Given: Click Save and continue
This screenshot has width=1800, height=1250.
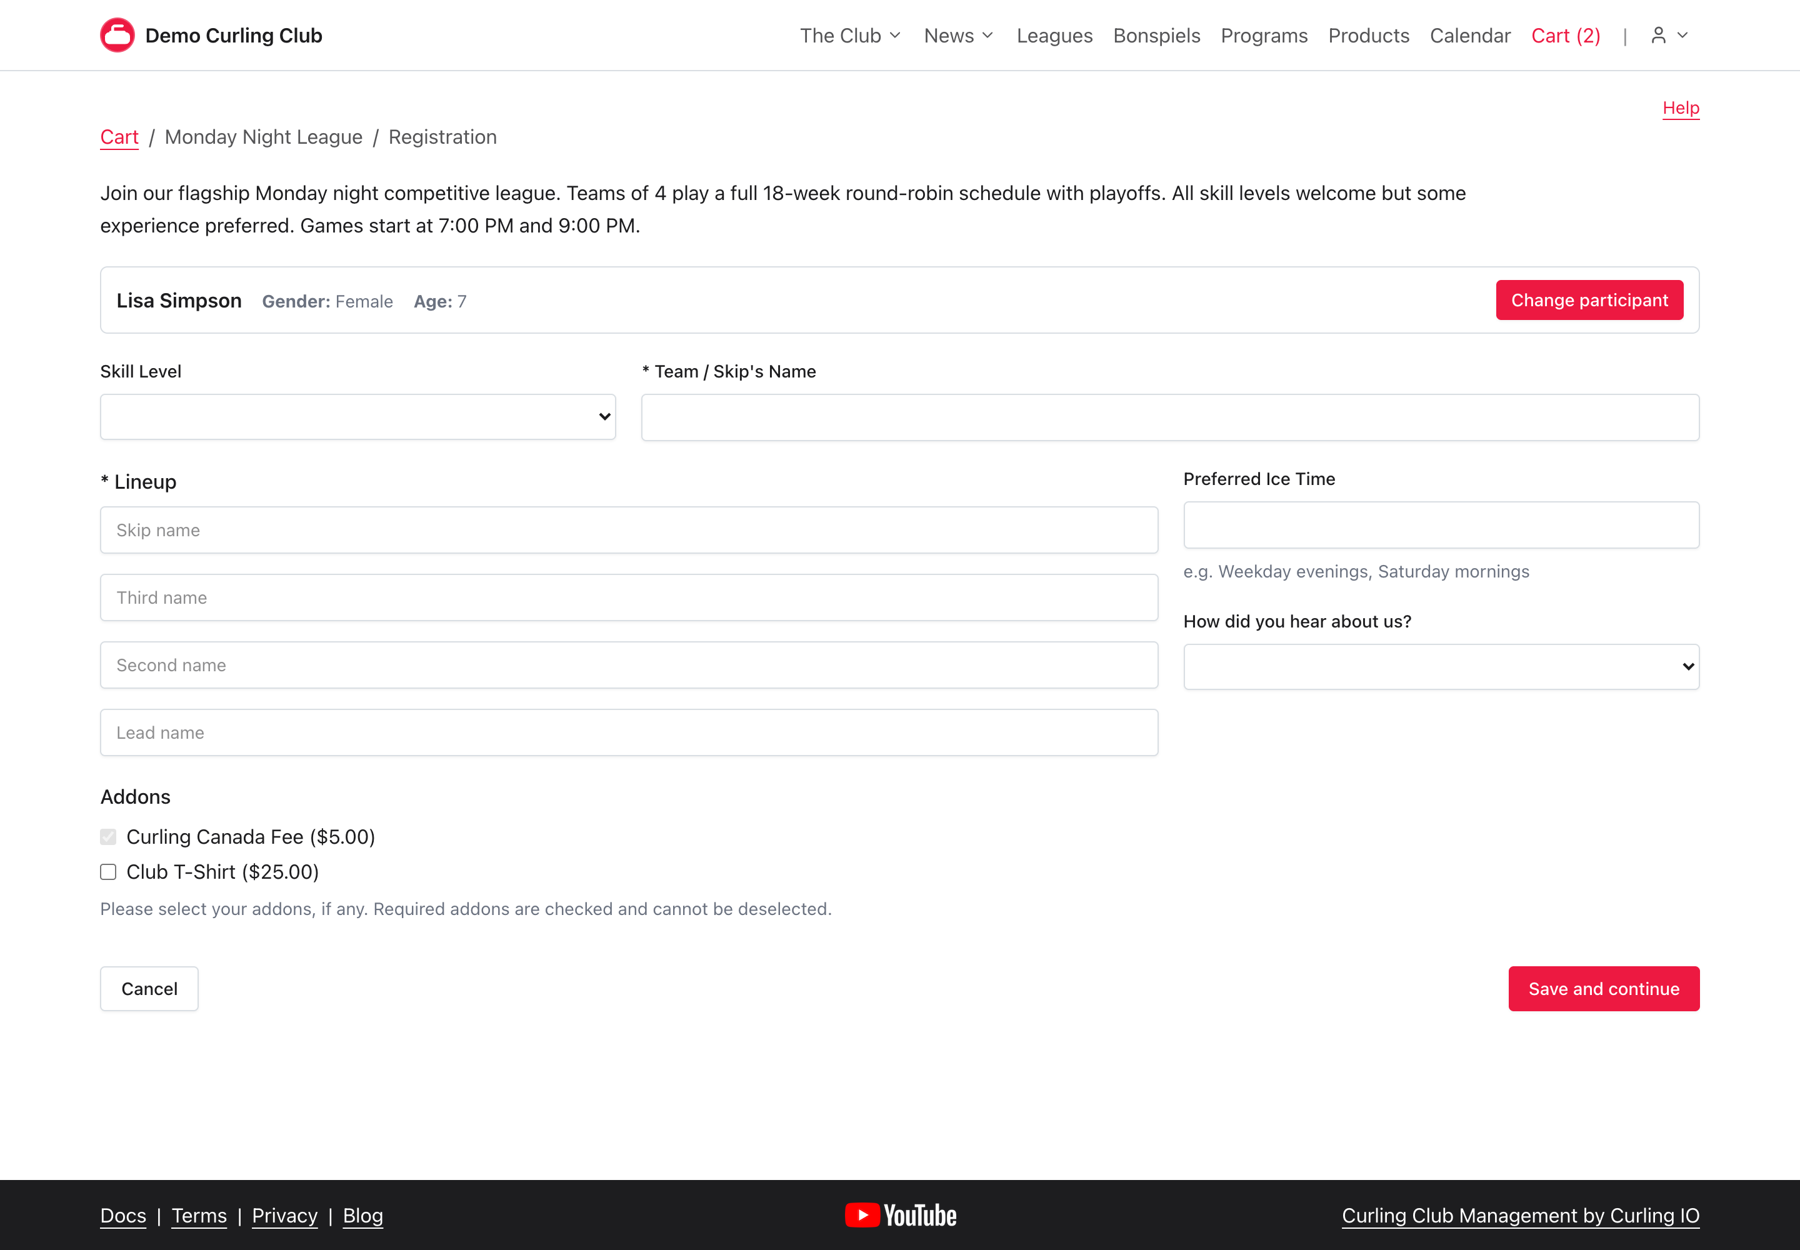Looking at the screenshot, I should 1603,988.
